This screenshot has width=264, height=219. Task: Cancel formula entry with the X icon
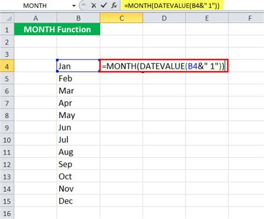[94, 6]
